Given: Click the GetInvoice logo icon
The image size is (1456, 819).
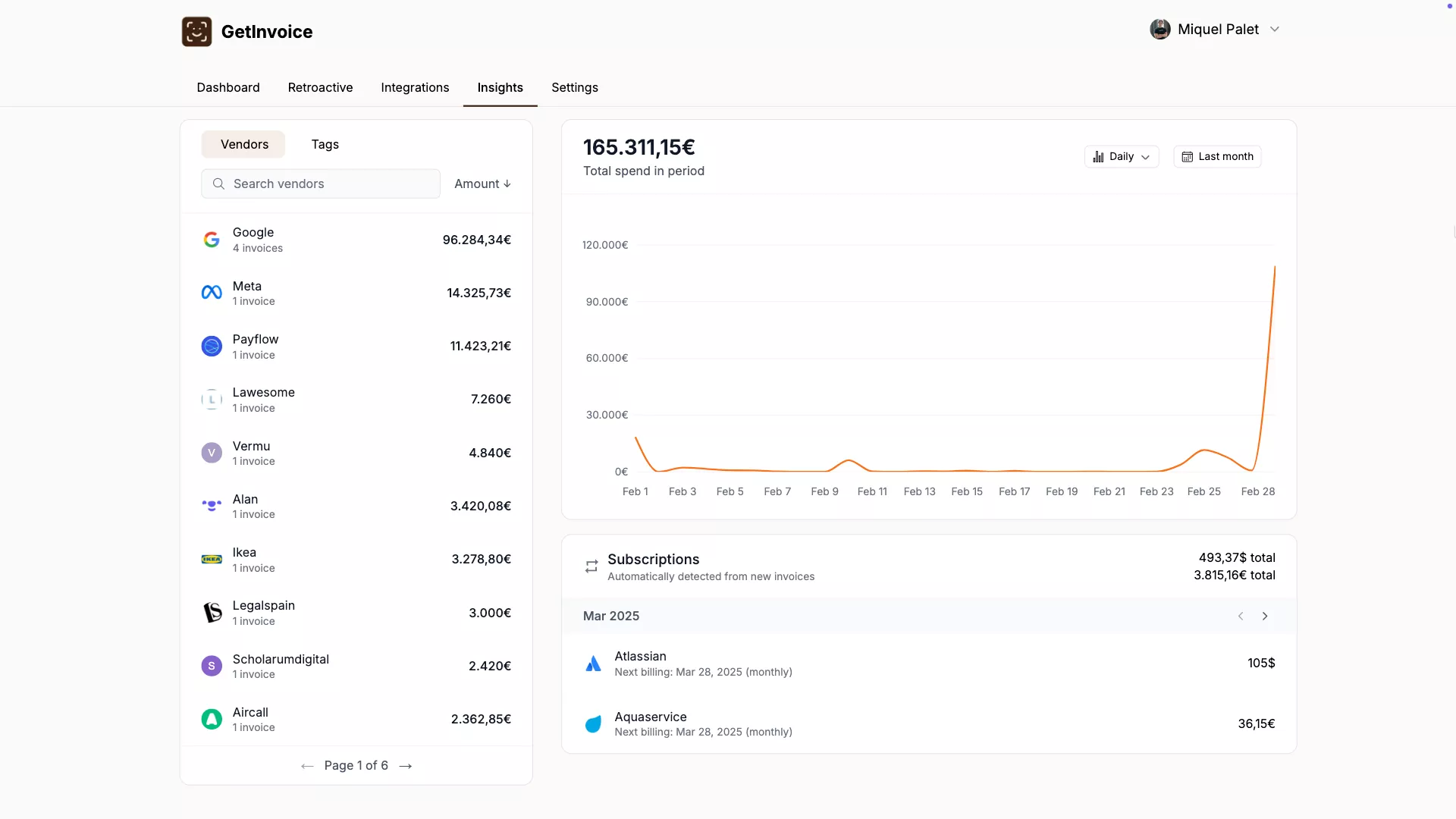Looking at the screenshot, I should (196, 32).
